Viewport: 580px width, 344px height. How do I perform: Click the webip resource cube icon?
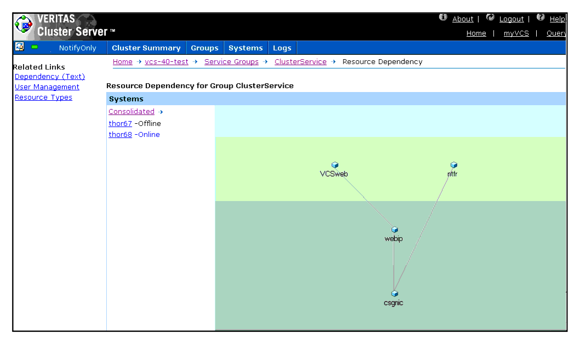[x=394, y=230]
